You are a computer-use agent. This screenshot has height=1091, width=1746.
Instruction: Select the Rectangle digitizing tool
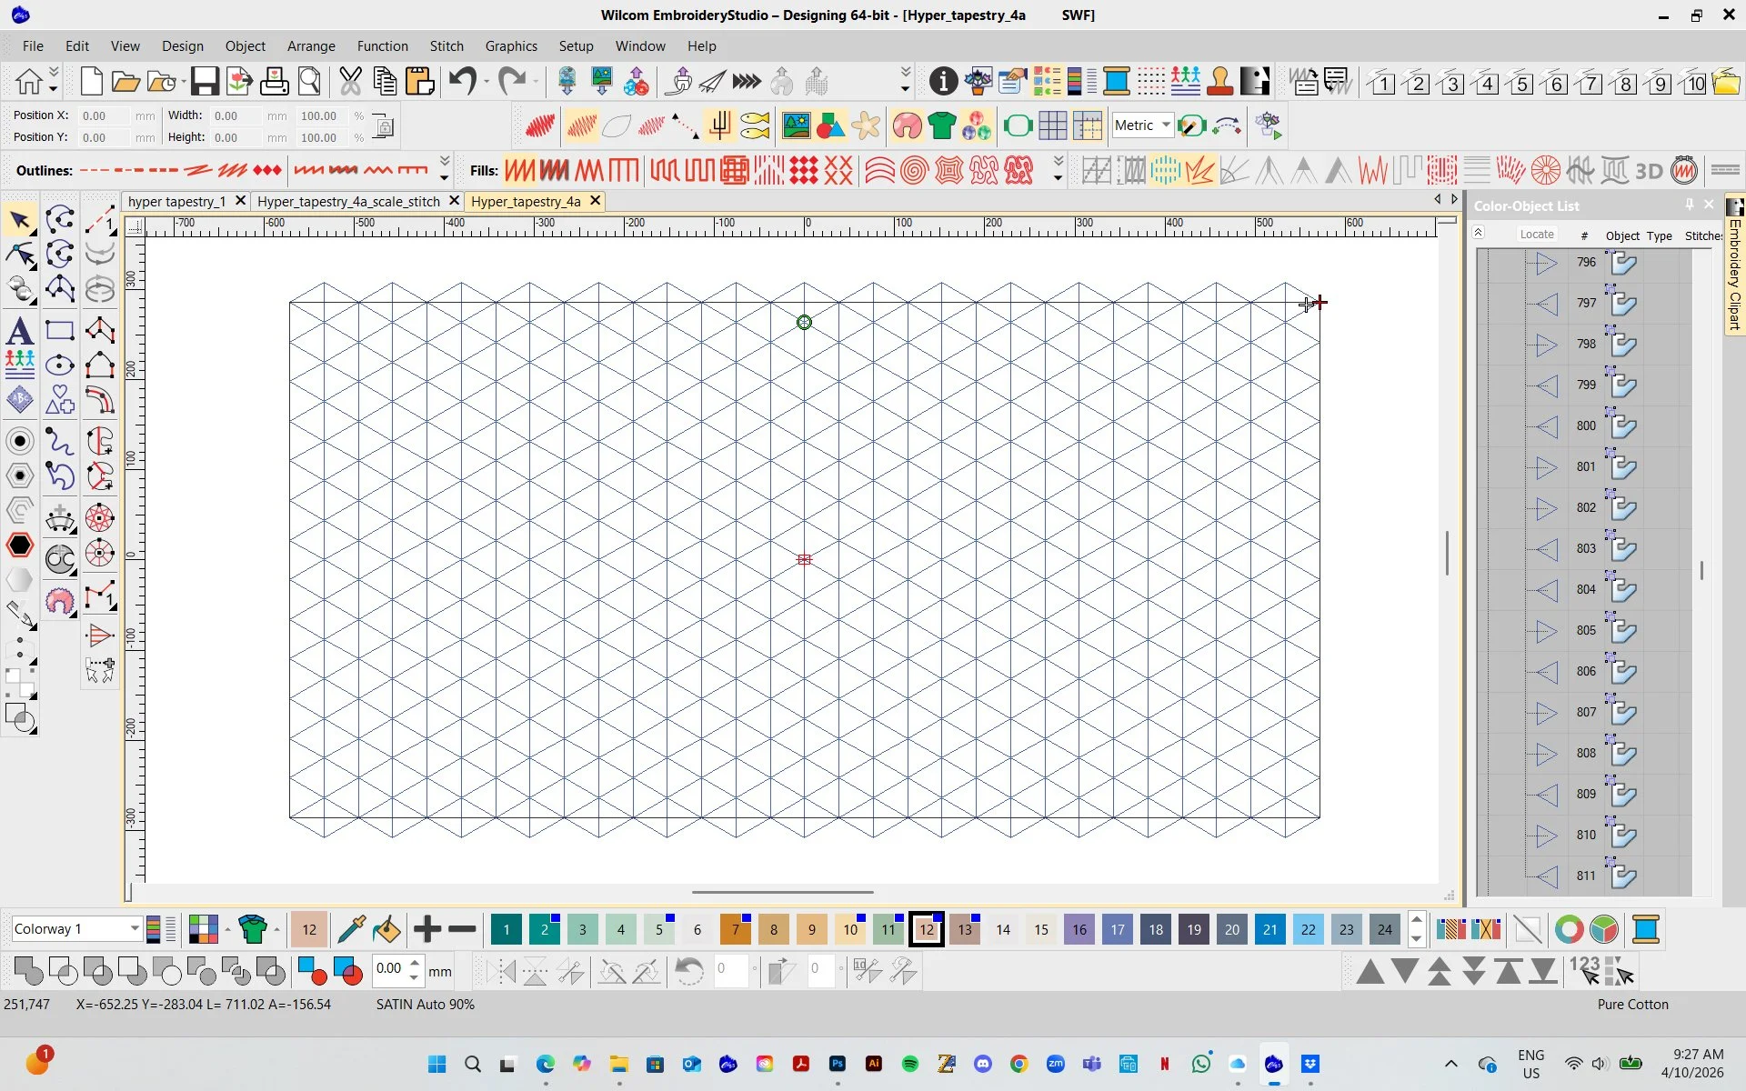(60, 330)
